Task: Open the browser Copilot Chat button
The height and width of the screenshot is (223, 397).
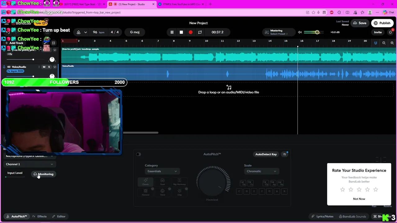Action: click(389, 12)
